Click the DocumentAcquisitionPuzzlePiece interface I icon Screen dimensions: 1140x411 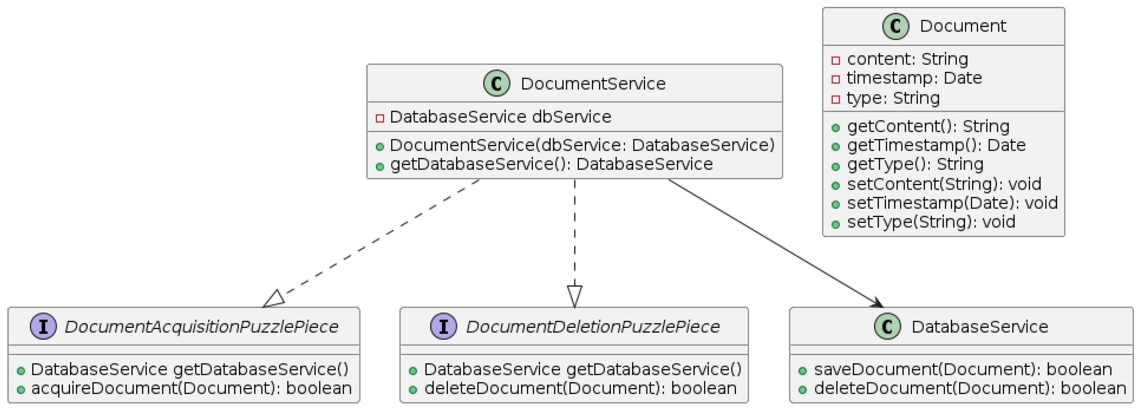(x=44, y=326)
